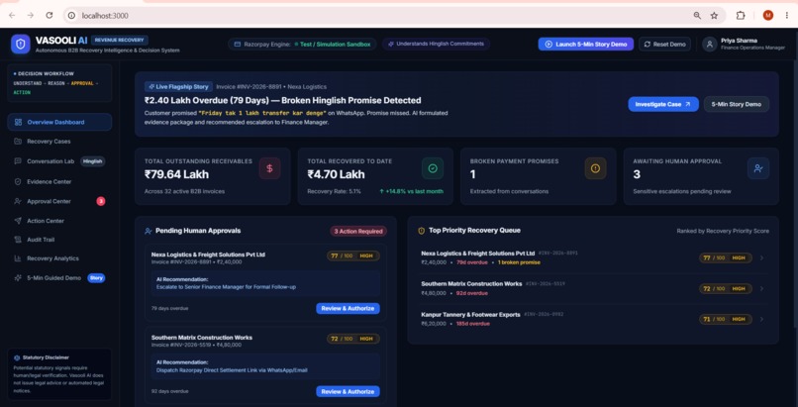
Task: Click "₹4.70 Lakh" recovered value
Action: pyautogui.click(x=336, y=174)
